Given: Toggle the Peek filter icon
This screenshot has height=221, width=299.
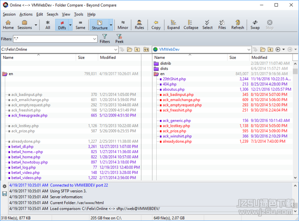Looking at the screenshot, I should (119, 39).
